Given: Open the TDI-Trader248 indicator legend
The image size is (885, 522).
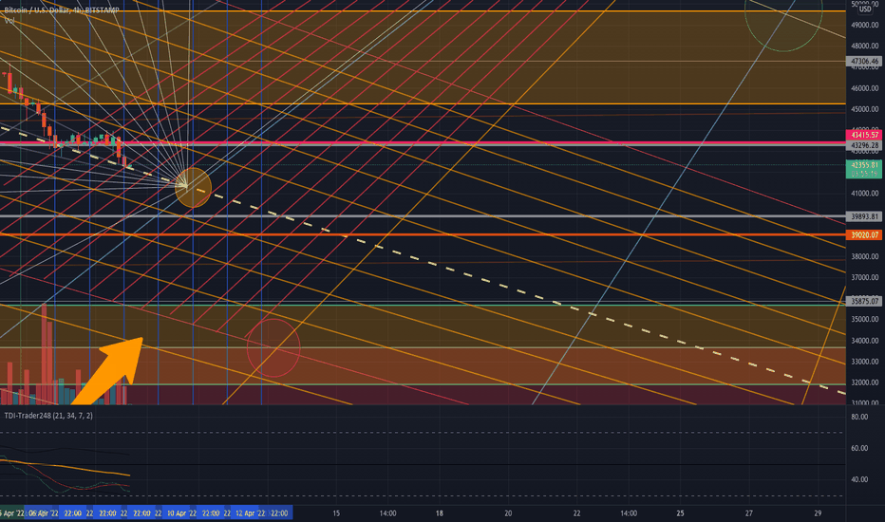Looking at the screenshot, I should pyautogui.click(x=48, y=416).
